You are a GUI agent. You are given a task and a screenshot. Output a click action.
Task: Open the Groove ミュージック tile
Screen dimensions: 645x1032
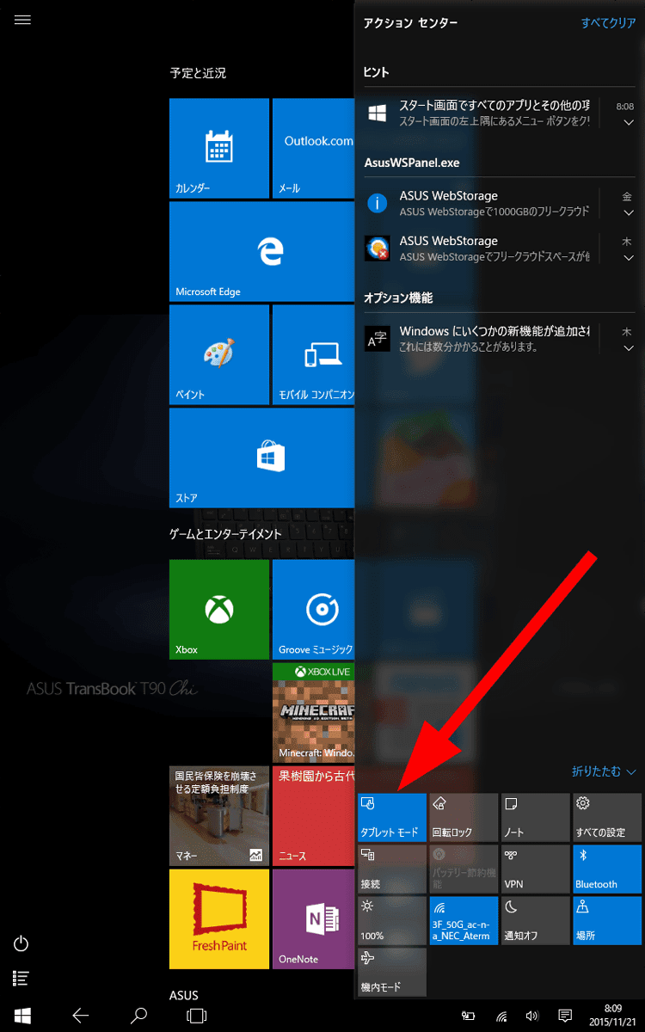[314, 609]
